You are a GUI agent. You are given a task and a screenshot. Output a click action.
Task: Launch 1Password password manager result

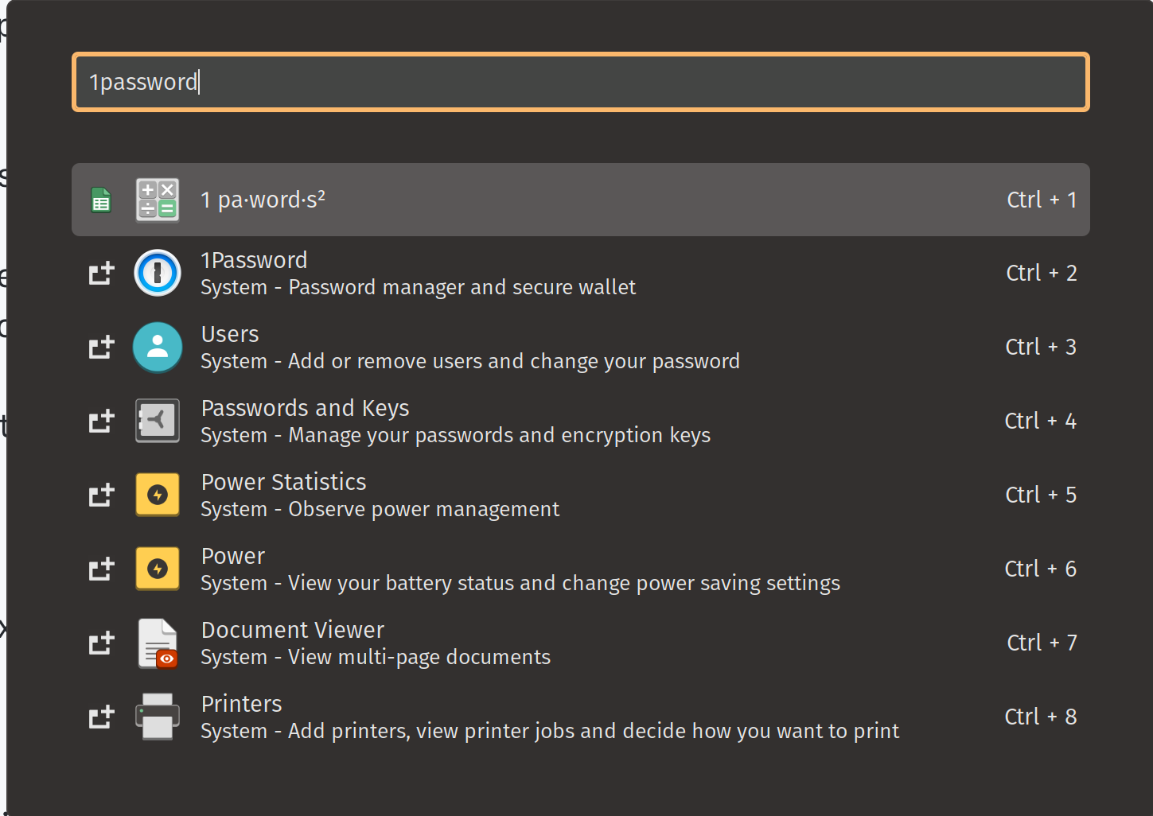(581, 273)
